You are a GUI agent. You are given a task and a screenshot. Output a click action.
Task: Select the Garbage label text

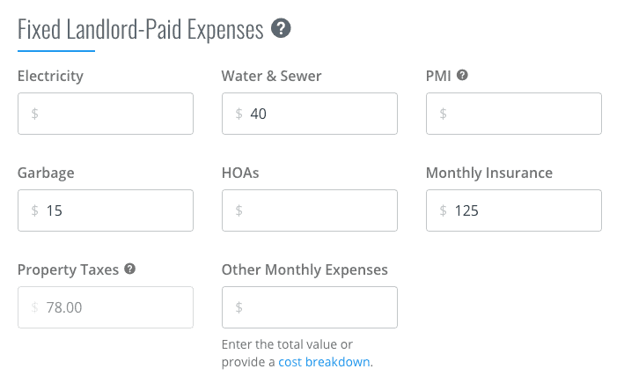click(x=46, y=173)
